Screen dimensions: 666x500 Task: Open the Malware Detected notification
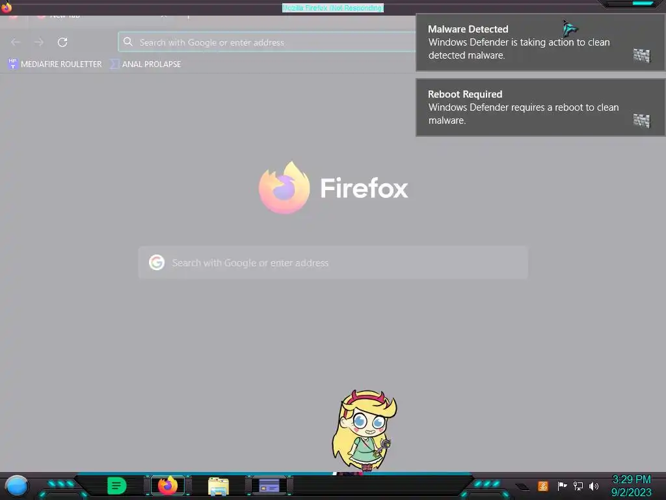(540, 42)
